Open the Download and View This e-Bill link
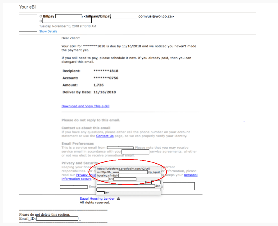 [x=85, y=106]
